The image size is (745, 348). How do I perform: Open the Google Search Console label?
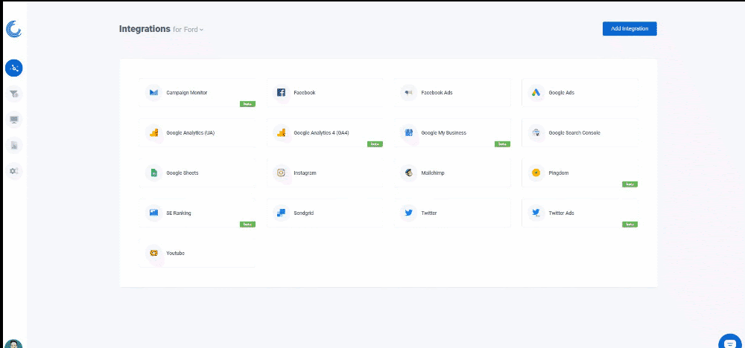pos(574,133)
